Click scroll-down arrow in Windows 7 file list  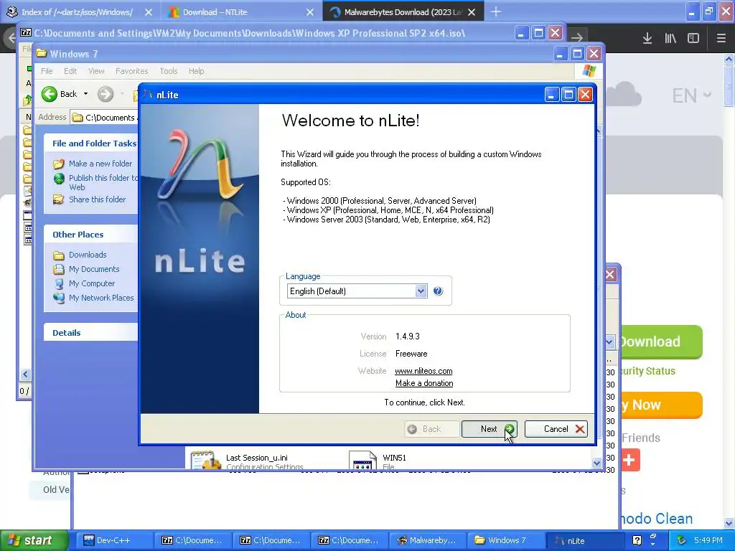tap(596, 463)
